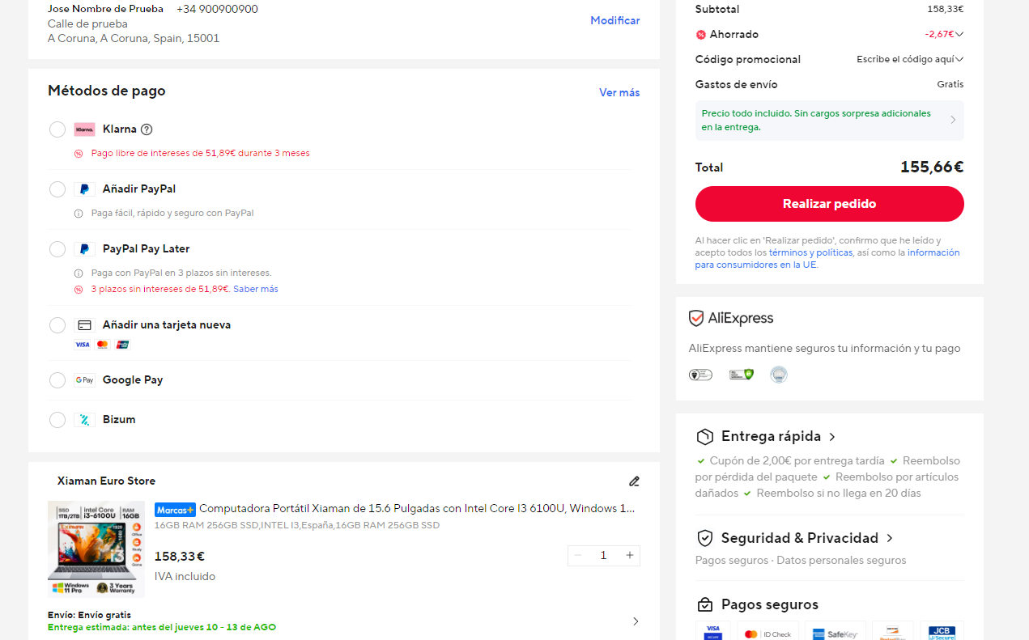
Task: Click the Klarna interest-free 51,89€ offer text
Action: (200, 154)
